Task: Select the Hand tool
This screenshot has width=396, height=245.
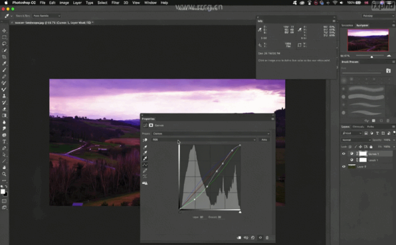Action: (x=4, y=167)
